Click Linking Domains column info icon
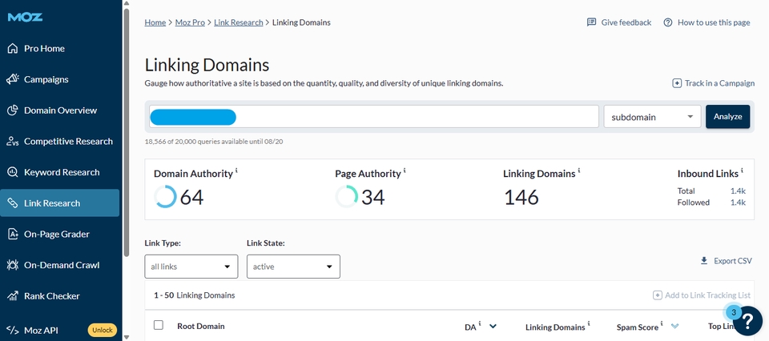This screenshot has height=341, width=769. (x=589, y=324)
